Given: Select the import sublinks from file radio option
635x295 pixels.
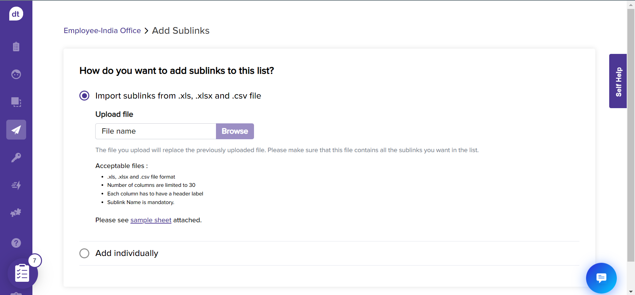Looking at the screenshot, I should 84,96.
